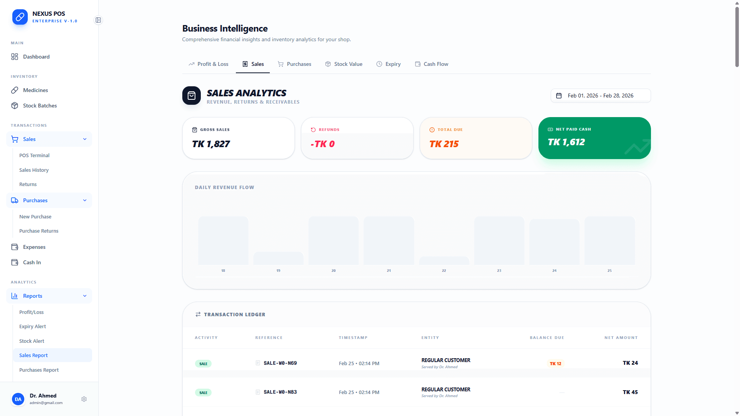This screenshot has height=416, width=740.
Task: Click the calendar icon in the date range selector
Action: [559, 95]
